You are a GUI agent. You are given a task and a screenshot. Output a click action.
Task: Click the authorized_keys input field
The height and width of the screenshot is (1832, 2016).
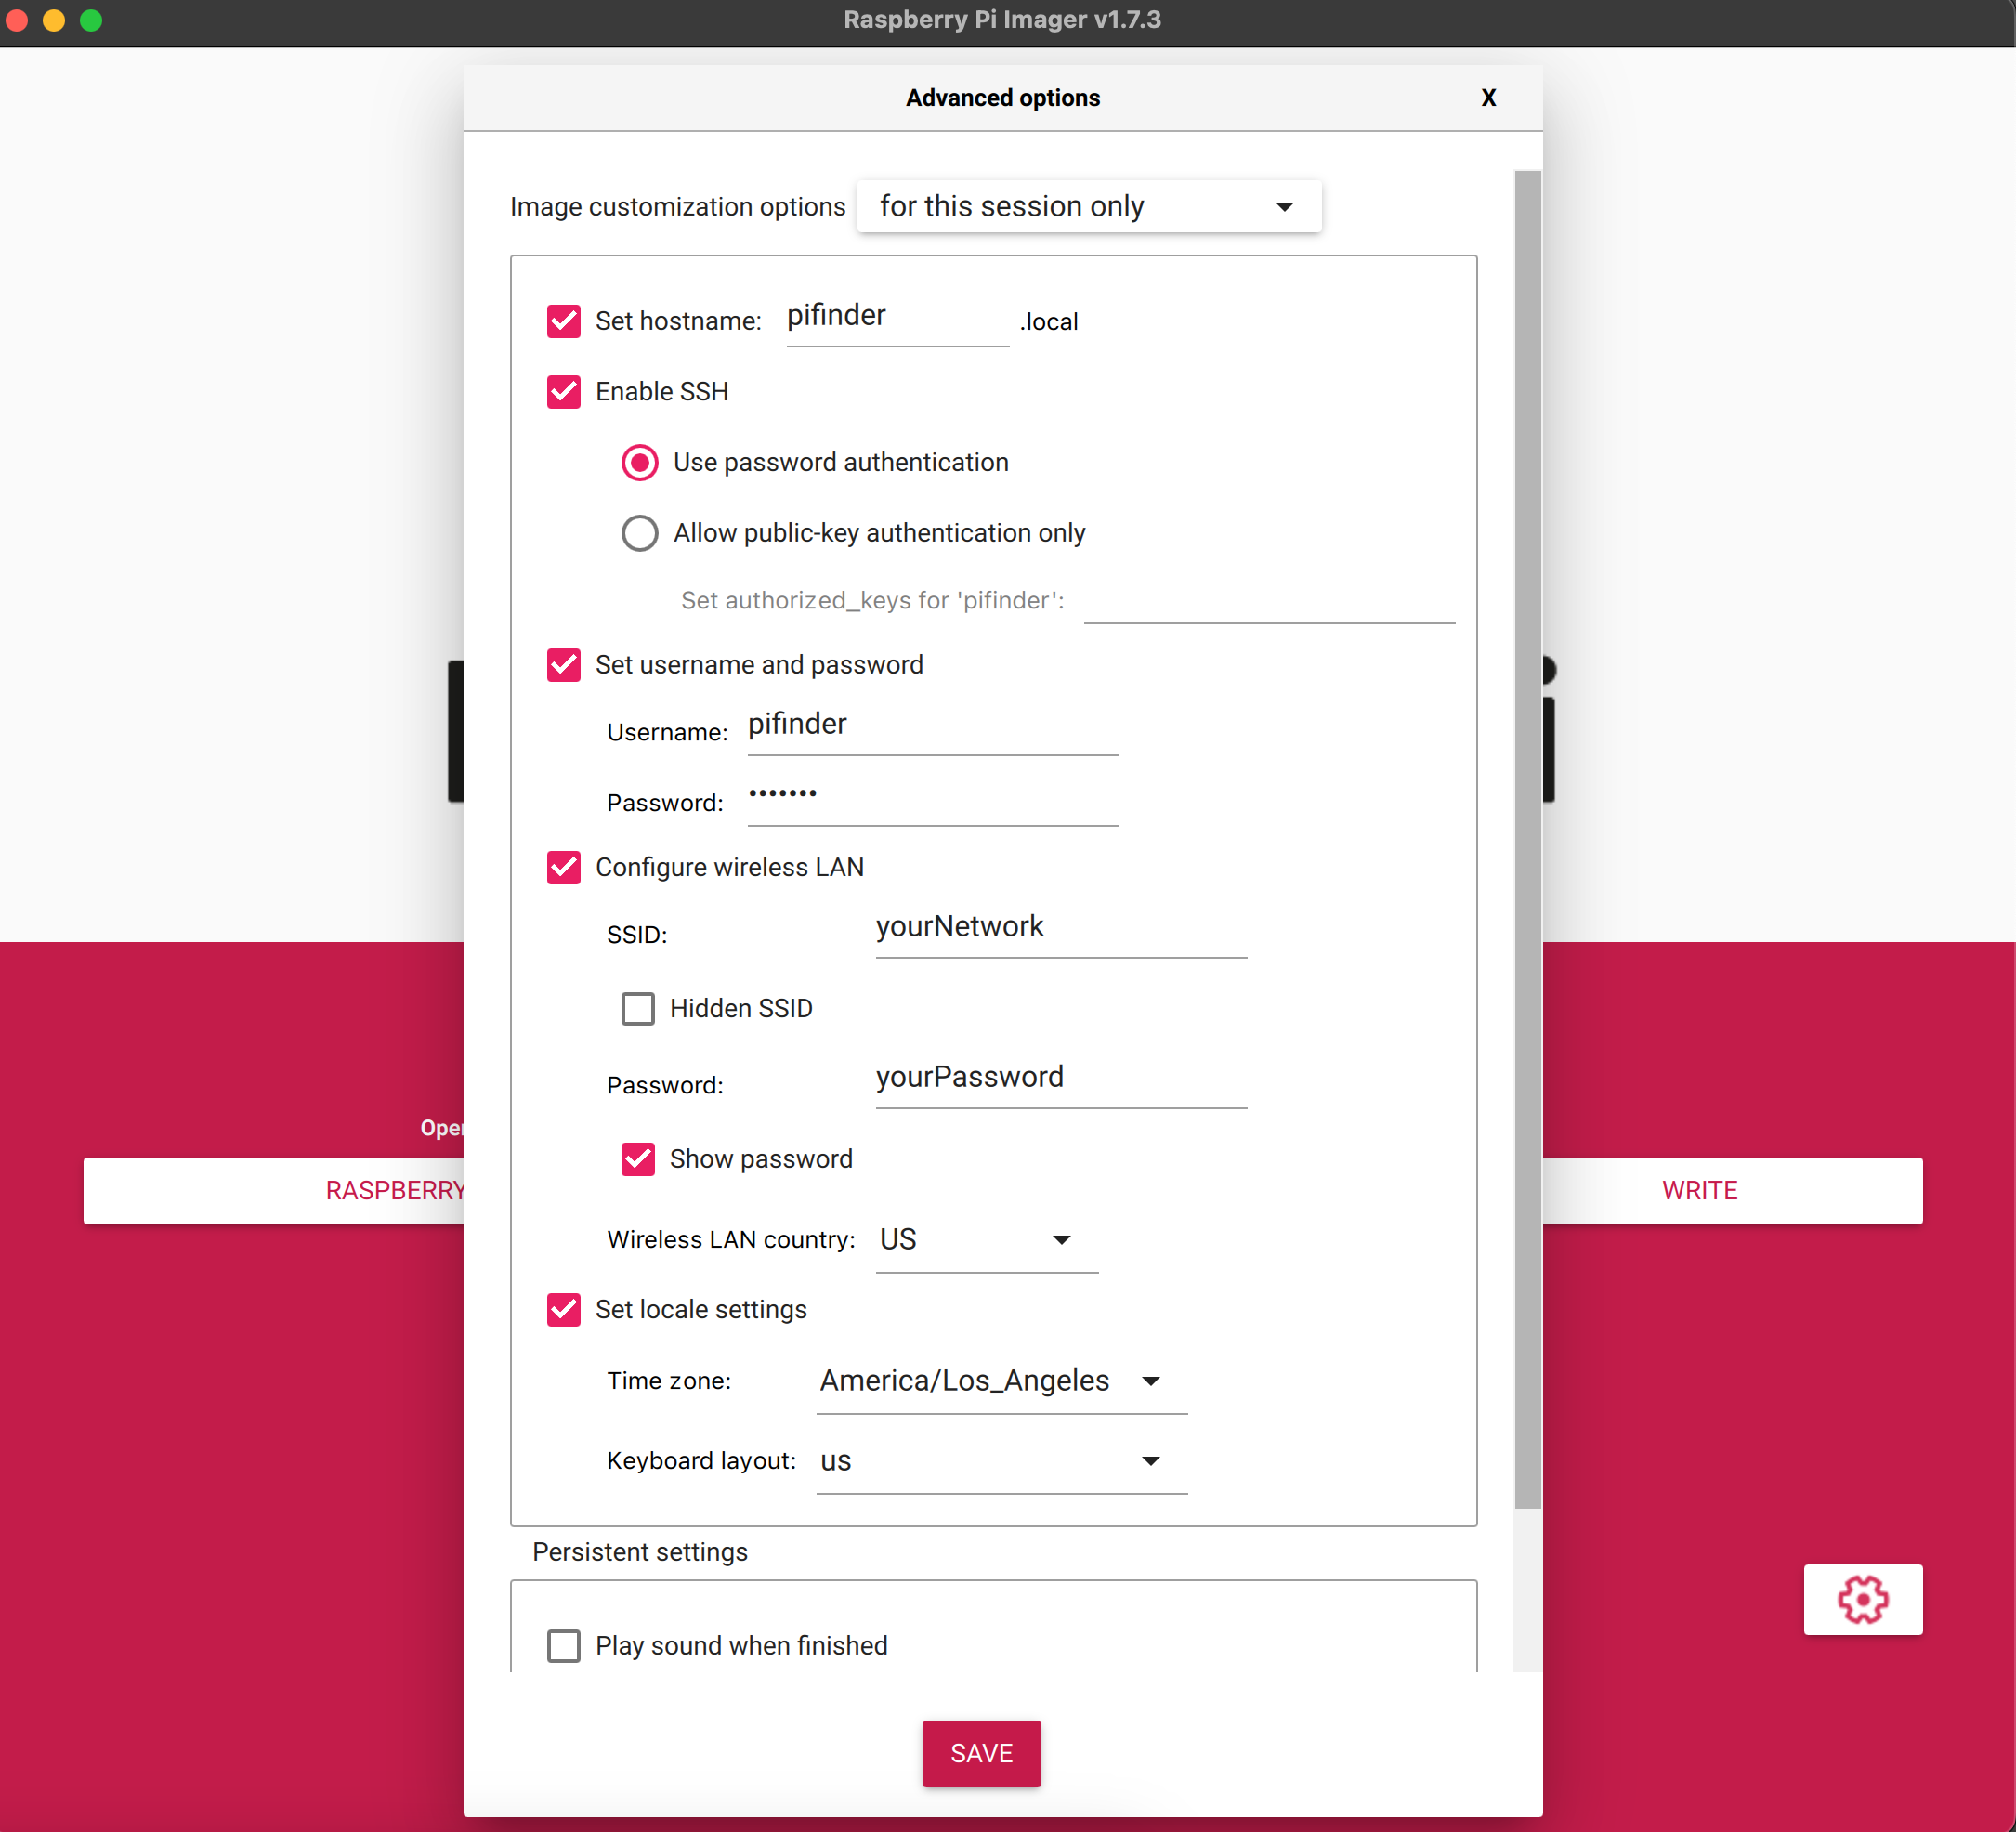click(1269, 600)
